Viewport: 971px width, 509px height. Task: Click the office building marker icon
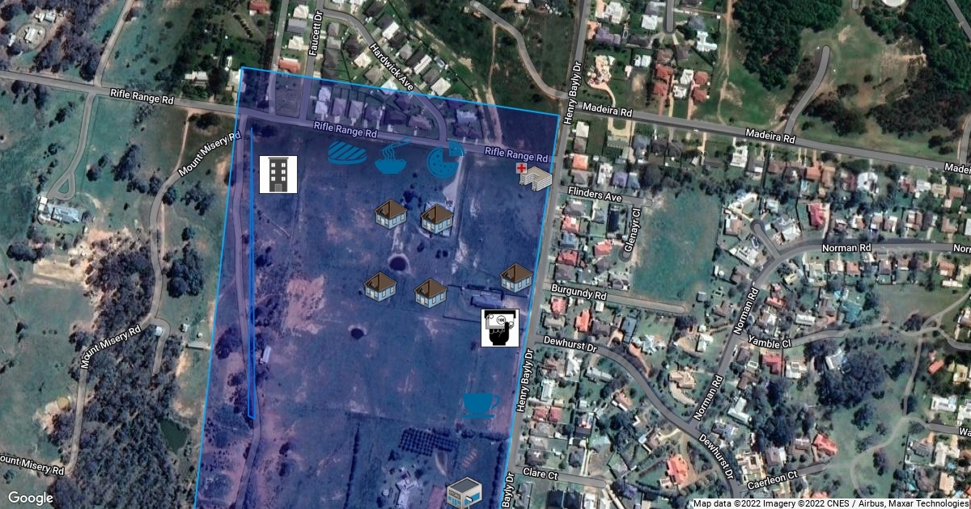tap(278, 175)
